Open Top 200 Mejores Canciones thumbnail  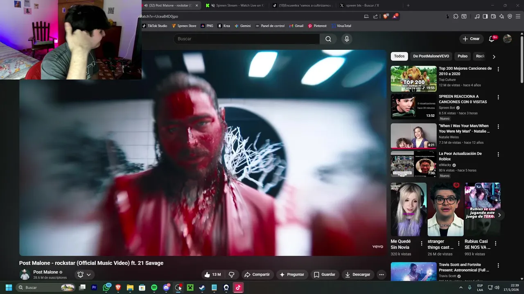413,79
